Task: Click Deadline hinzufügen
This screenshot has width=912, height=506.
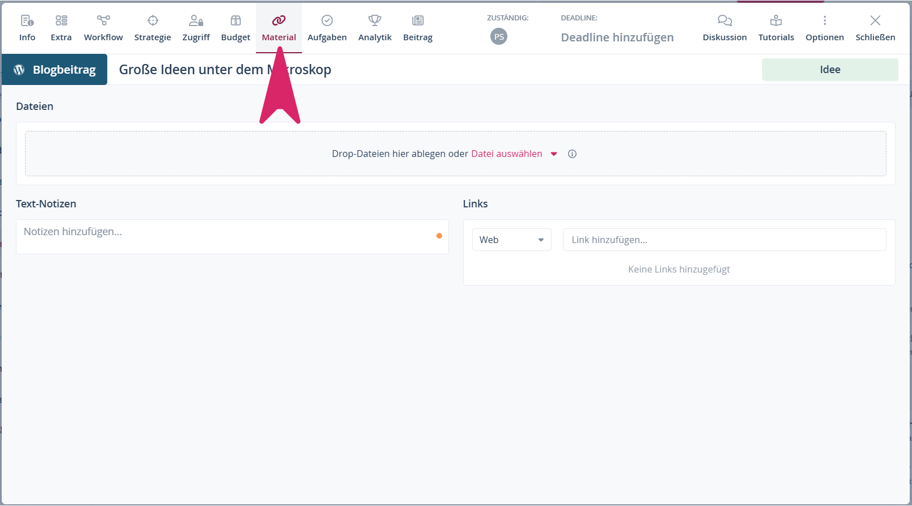Action: coord(617,37)
